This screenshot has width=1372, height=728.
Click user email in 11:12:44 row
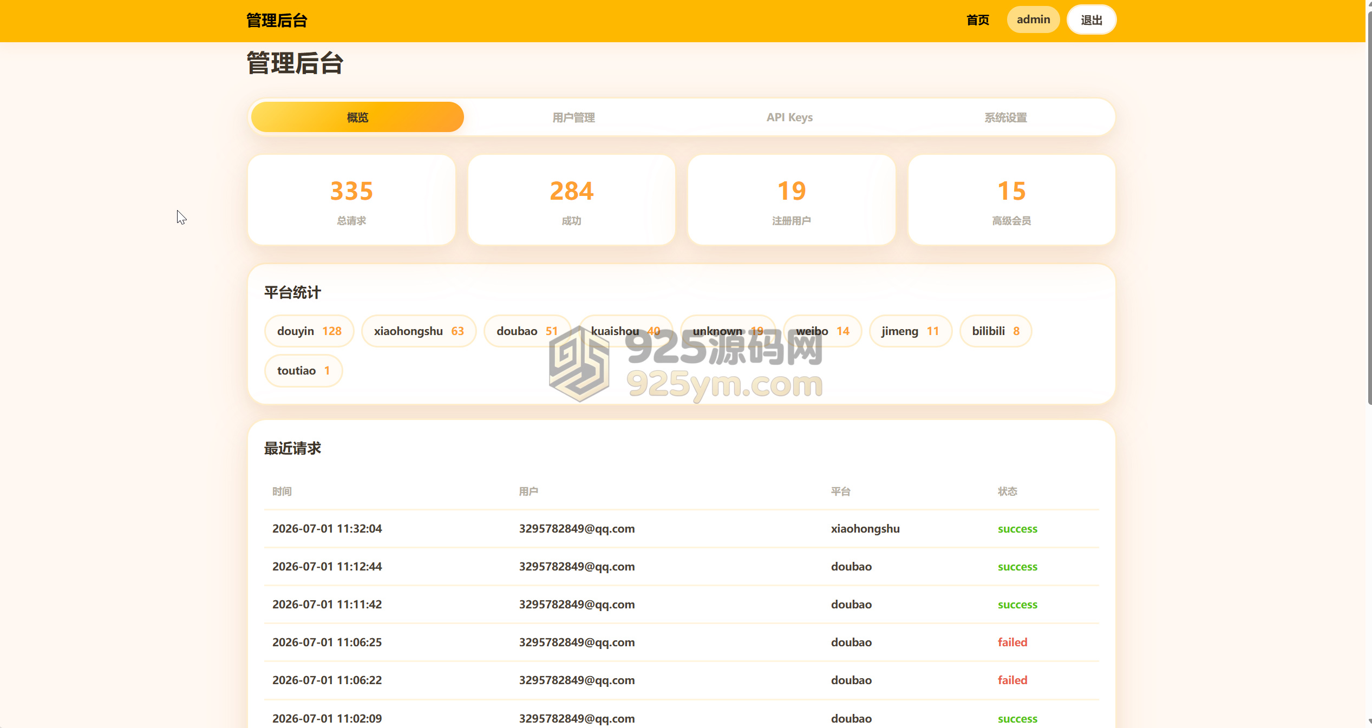577,567
